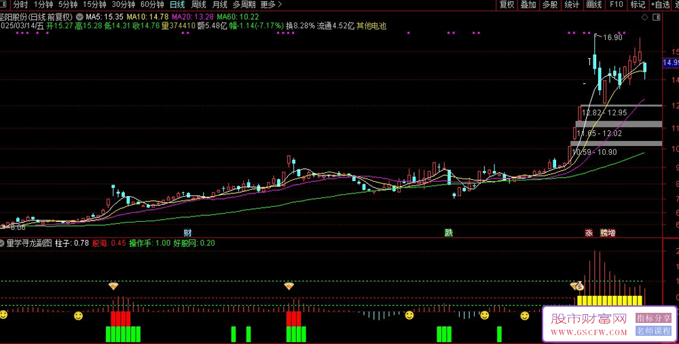Image resolution: width=679 pixels, height=344 pixels.
Task: Click the 指标分享 link in the banner
Action: click(653, 318)
